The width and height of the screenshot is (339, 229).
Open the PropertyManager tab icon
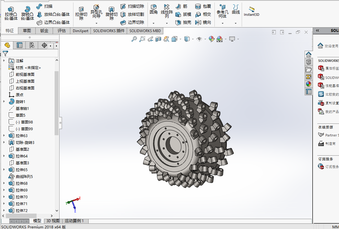pos(20,45)
